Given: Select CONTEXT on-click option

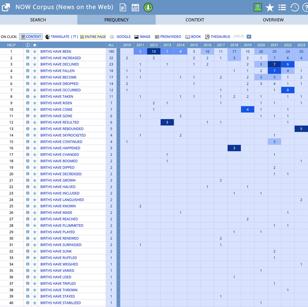Looking at the screenshot, I should [31, 37].
